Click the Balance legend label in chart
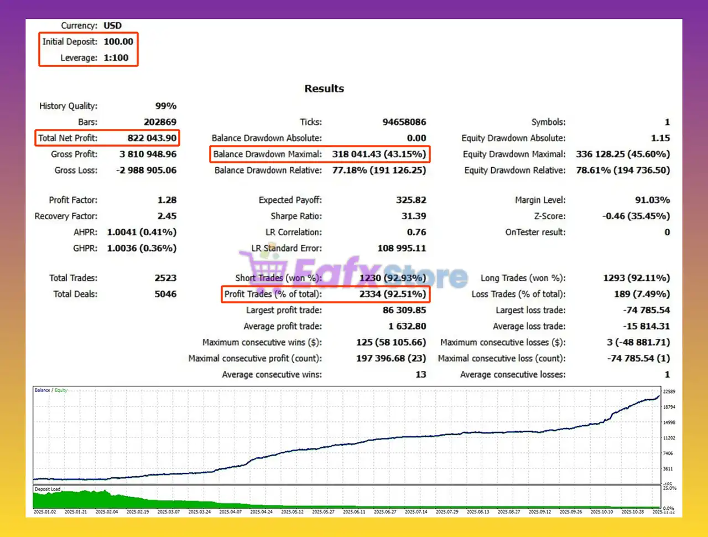 42,390
